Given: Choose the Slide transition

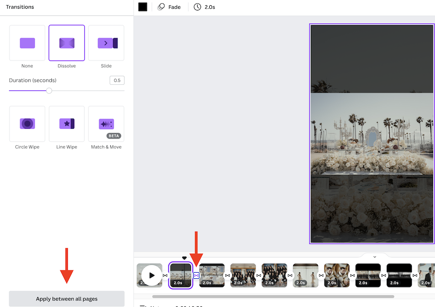Looking at the screenshot, I should click(x=106, y=43).
